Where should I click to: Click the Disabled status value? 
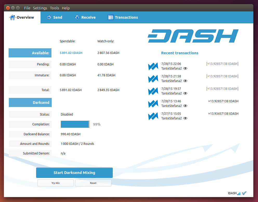[x=67, y=115]
